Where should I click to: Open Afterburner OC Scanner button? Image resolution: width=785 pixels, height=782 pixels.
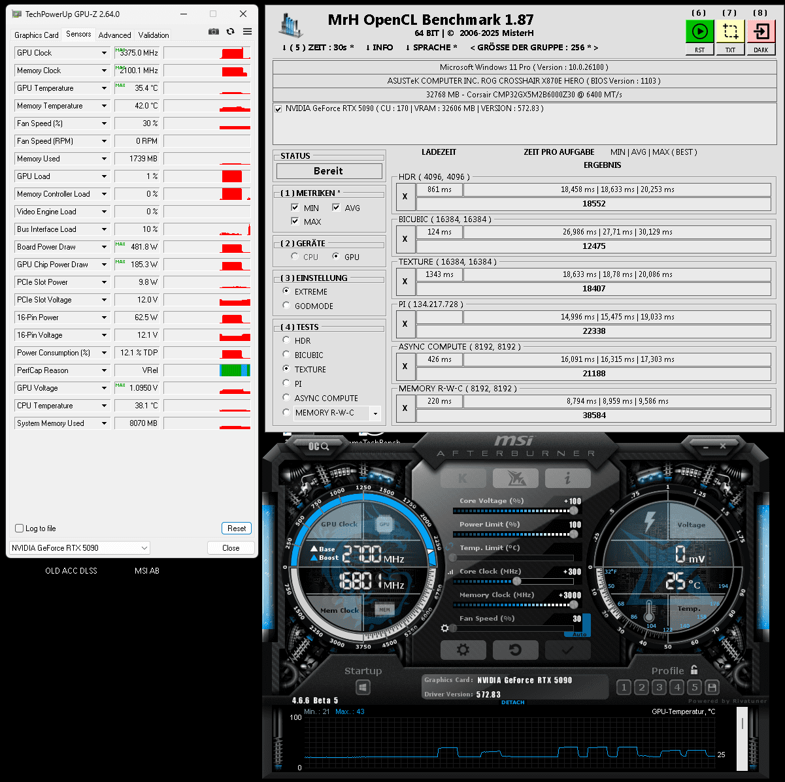point(318,446)
